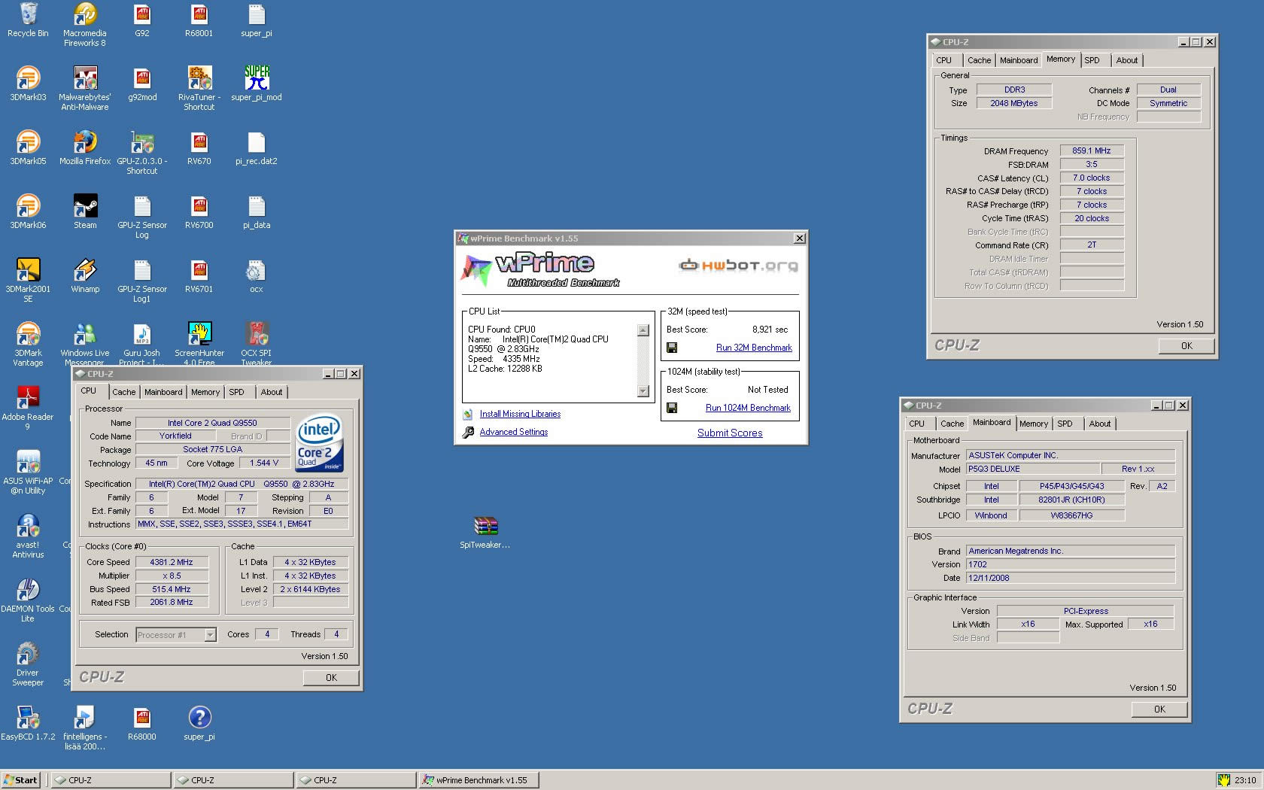Open Memory tab in mainboard CPU-Z window
This screenshot has width=1264, height=790.
coord(1034,424)
